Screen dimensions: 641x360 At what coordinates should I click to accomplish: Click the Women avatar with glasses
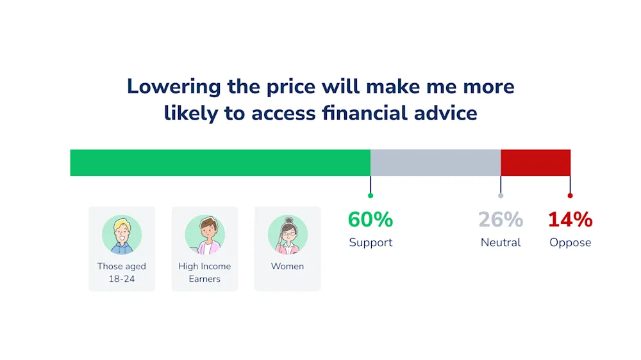point(288,235)
